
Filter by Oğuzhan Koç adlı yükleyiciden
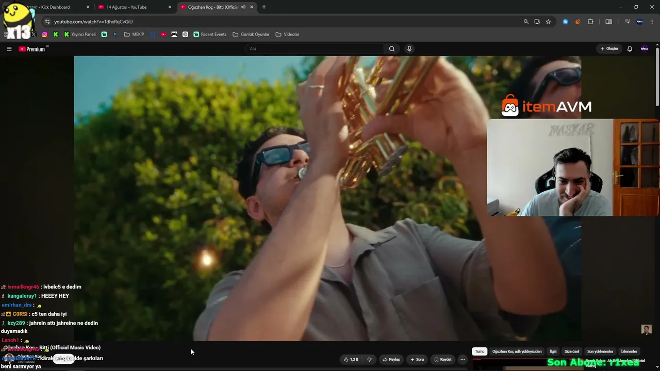point(517,351)
